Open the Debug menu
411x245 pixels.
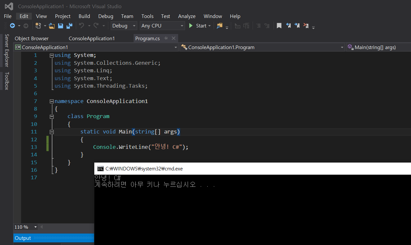pyautogui.click(x=106, y=16)
